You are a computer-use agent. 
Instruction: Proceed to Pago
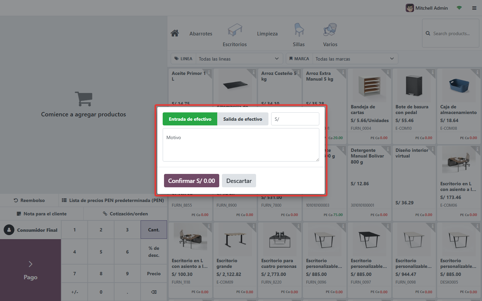point(30,270)
